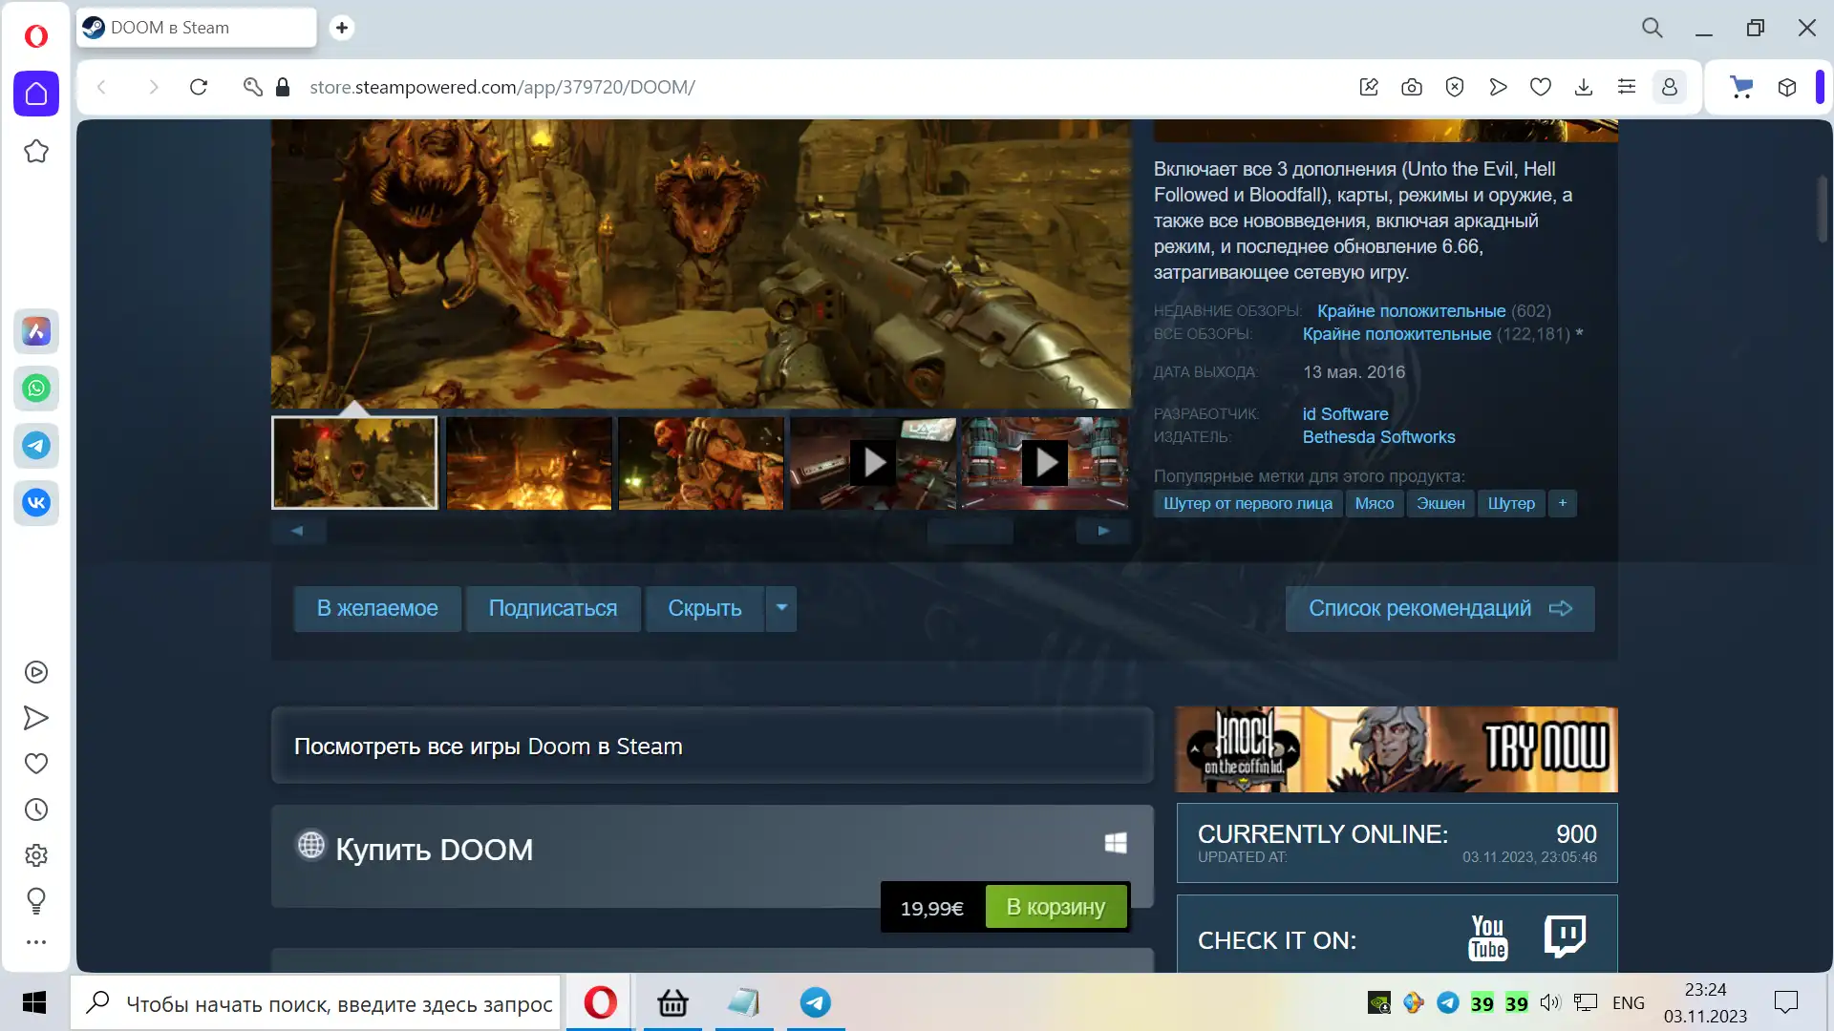Select the Экшен tag
1834x1031 pixels.
(x=1439, y=503)
